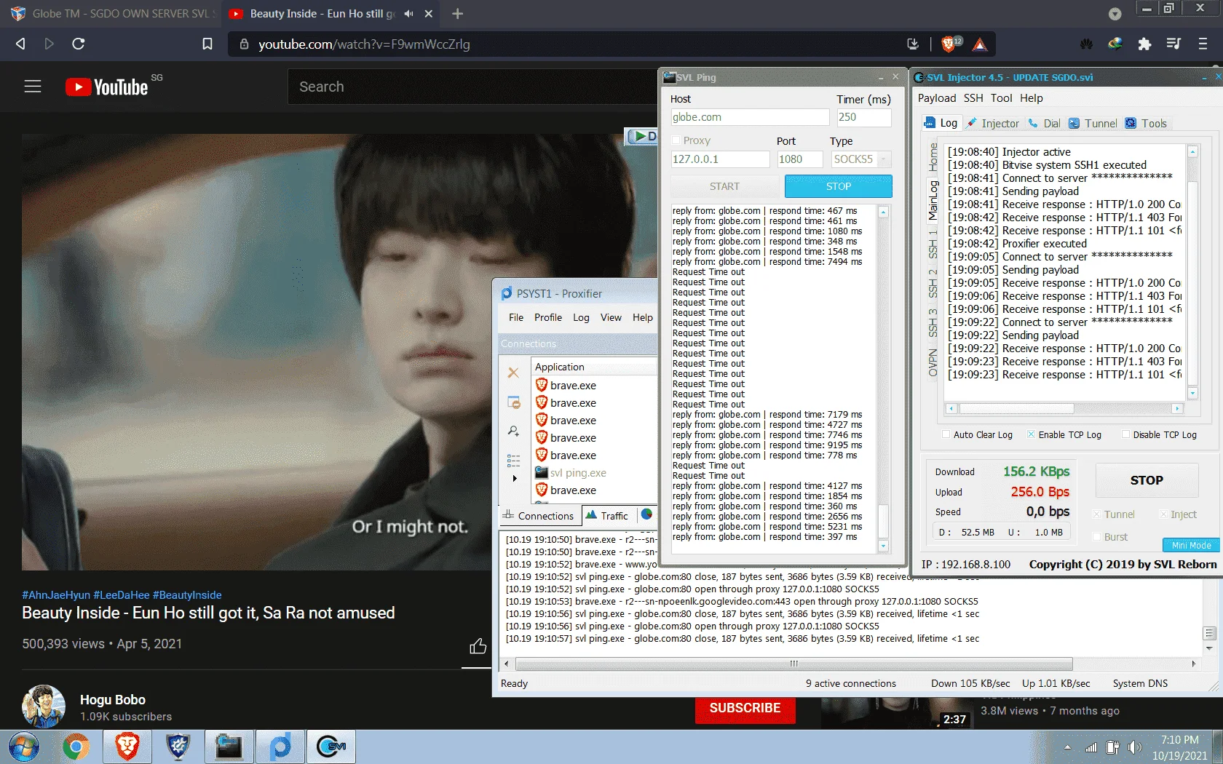Select svl ping.exe in Proxifier connections
Viewport: 1223px width, 764px height.
(x=578, y=473)
